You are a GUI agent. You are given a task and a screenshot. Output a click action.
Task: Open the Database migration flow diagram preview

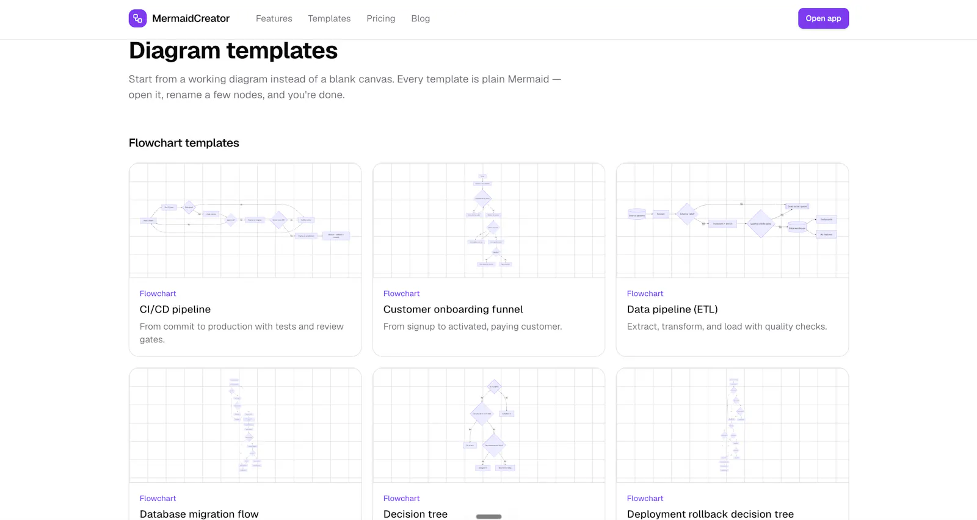tap(245, 425)
